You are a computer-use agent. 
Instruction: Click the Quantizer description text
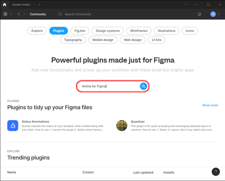172,128
